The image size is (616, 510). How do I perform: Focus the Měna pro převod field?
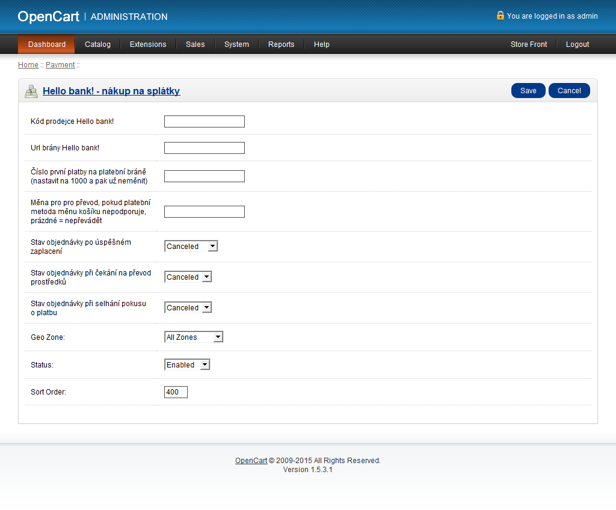click(x=205, y=211)
